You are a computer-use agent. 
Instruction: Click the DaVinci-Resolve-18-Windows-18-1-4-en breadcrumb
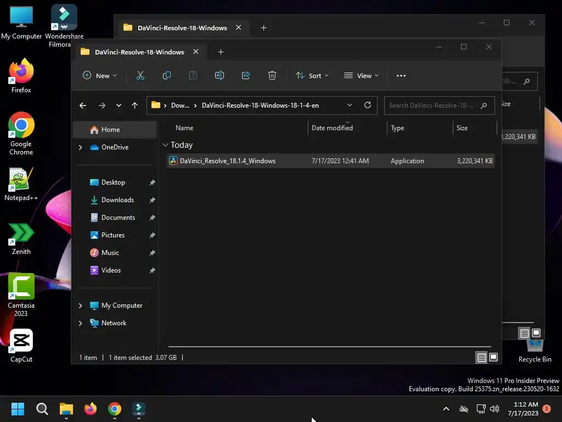pos(260,105)
